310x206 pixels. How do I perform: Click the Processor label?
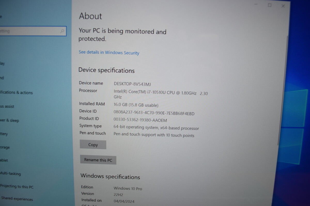(88, 91)
